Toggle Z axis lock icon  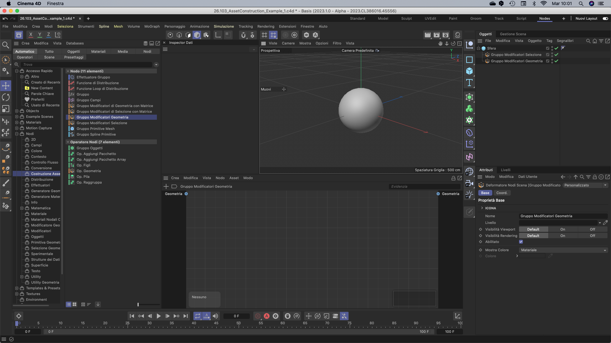click(48, 35)
